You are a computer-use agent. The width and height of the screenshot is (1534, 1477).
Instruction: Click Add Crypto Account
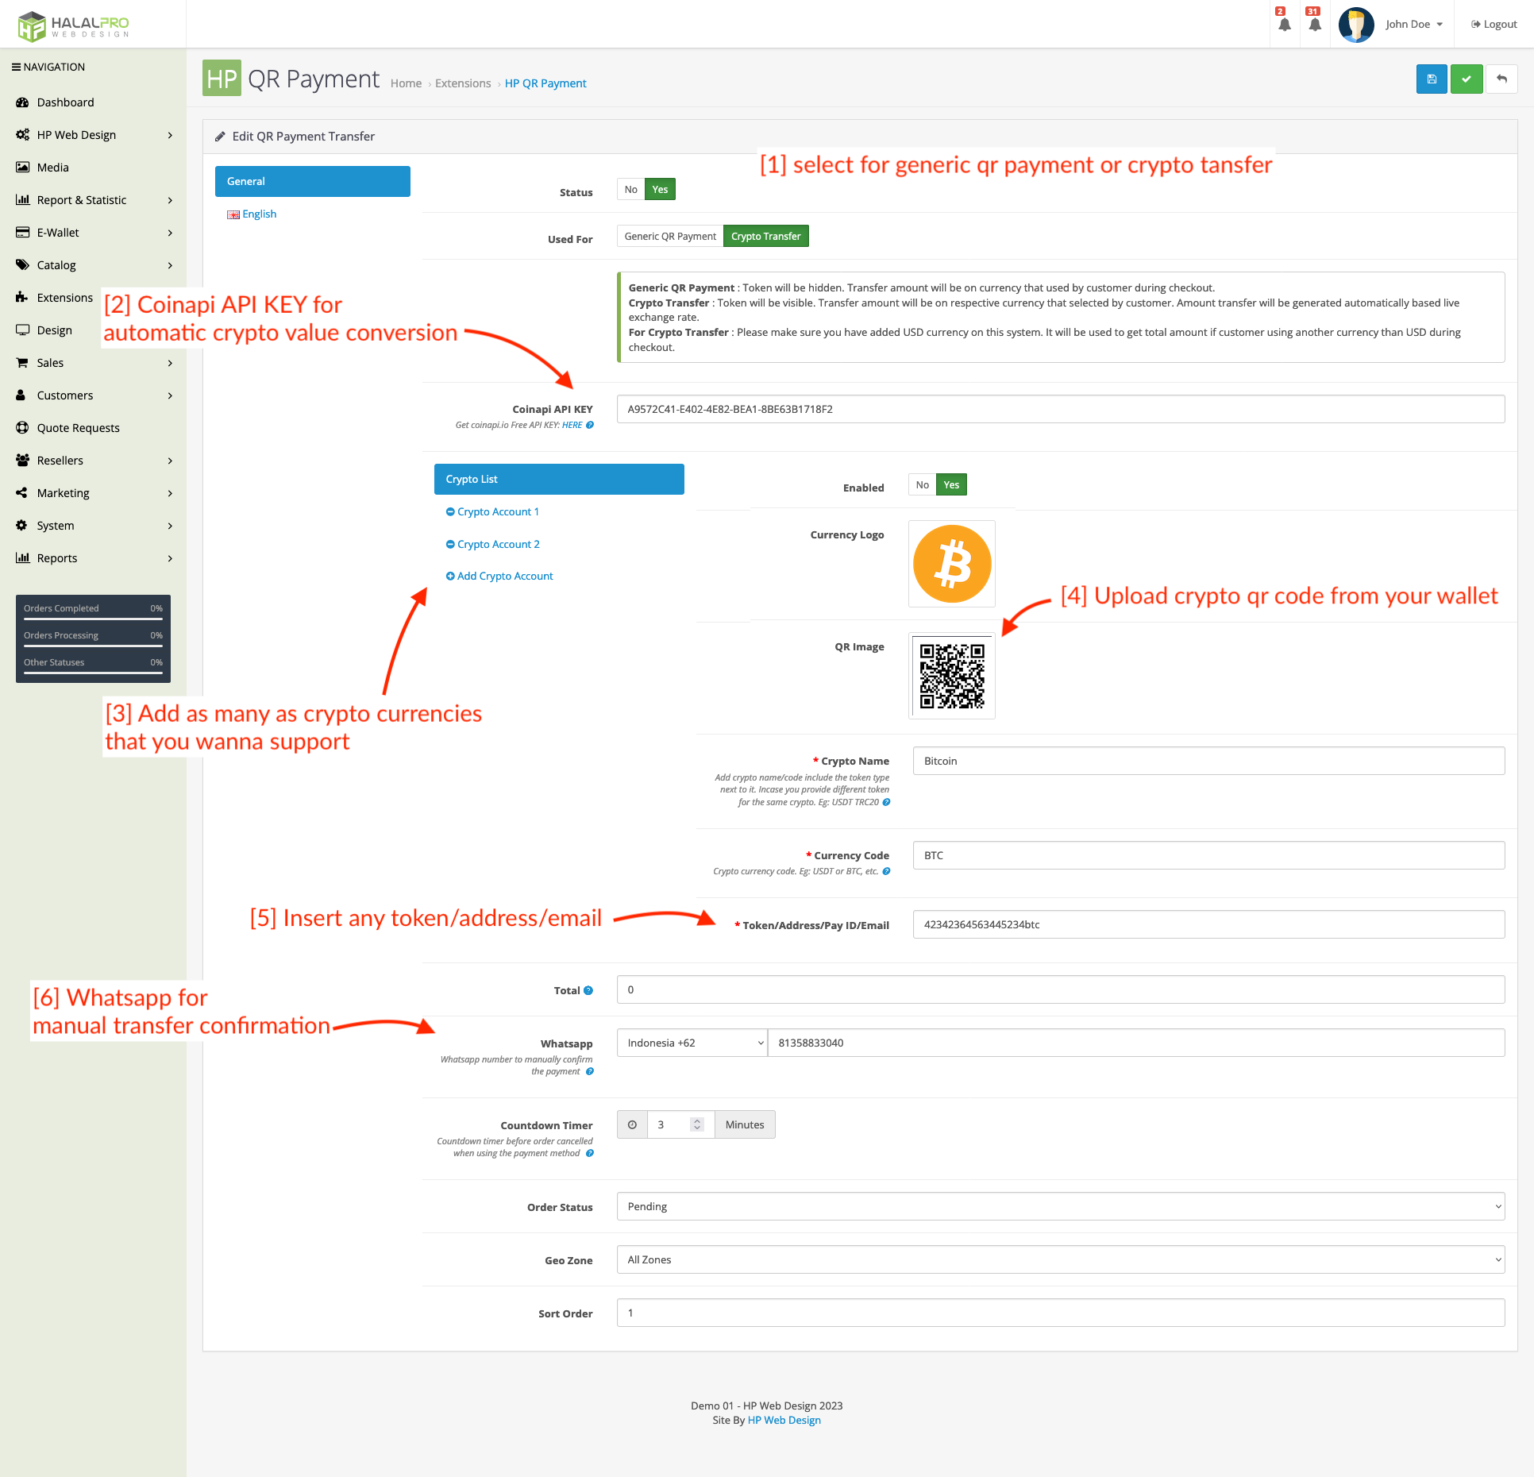[504, 575]
